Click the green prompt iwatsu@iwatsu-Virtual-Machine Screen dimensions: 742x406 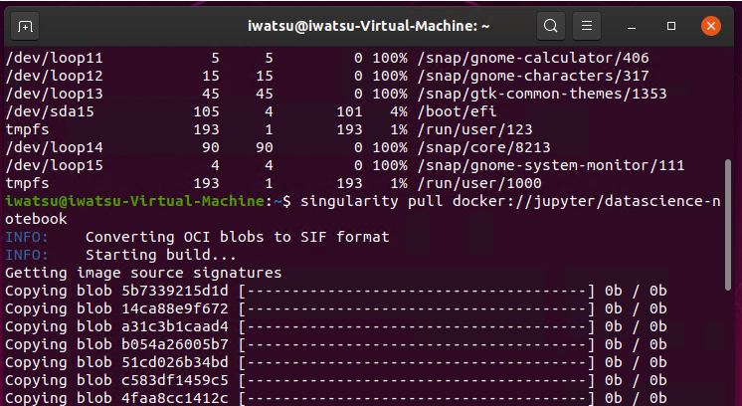pyautogui.click(x=135, y=201)
